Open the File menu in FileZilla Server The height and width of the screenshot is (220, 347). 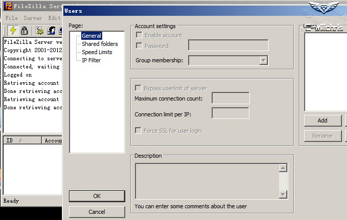click(x=12, y=18)
